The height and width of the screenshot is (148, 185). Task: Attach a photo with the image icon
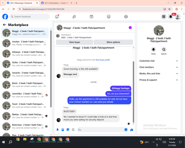point(63,129)
